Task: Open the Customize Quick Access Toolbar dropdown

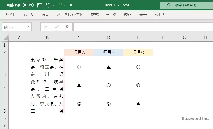Action: [x=71, y=5]
